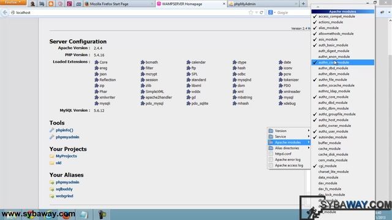Screen dimensions: 392x220
Task: Click the browser back arrow button
Action: click(5, 12)
